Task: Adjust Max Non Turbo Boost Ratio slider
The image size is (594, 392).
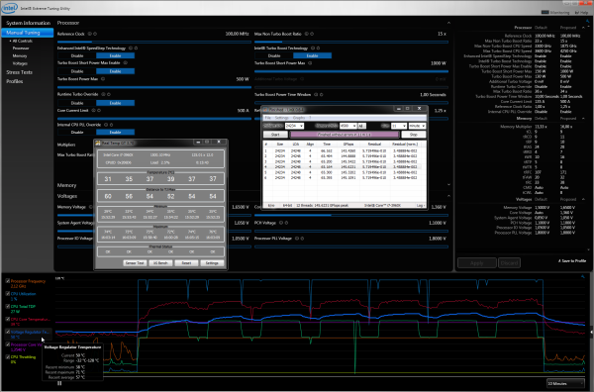Action: (x=351, y=42)
